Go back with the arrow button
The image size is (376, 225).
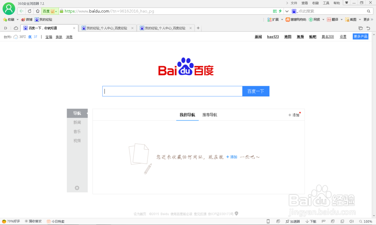21,11
